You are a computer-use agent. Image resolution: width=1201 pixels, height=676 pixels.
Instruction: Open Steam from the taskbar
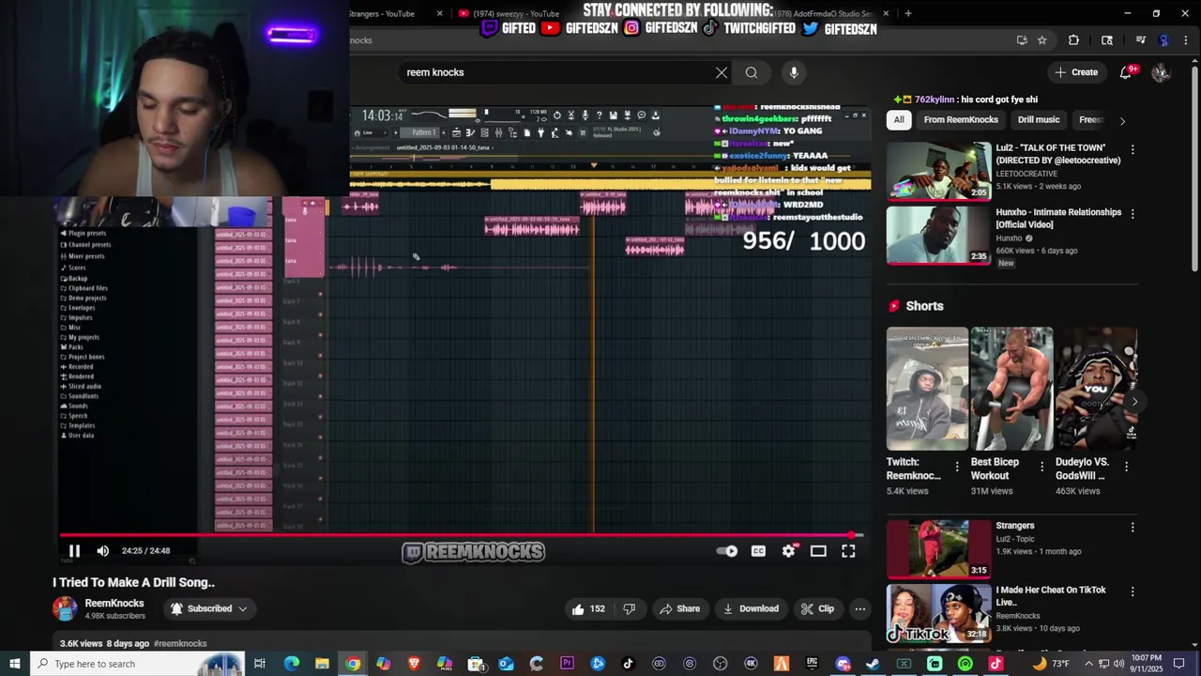(x=873, y=664)
